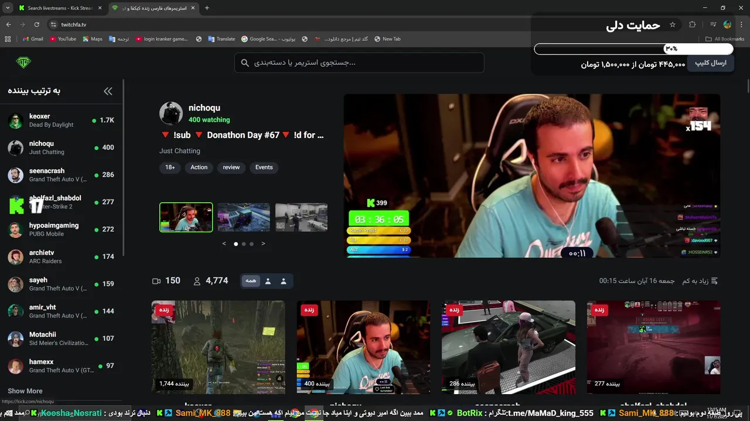This screenshot has height=421, width=750.
Task: Click the viewers person icon beside 4,774
Action: 197,281
